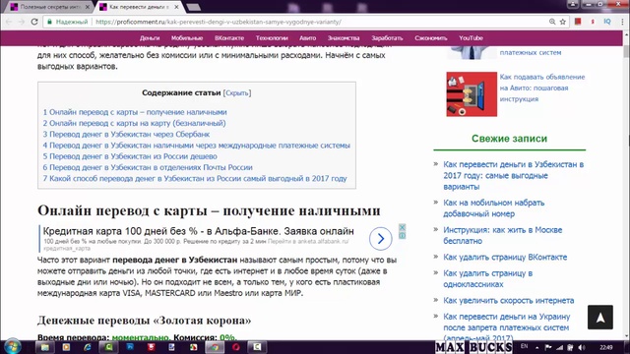This screenshot has height=354, width=630.
Task: Go to contents item 1 "Онлайн перевод с карты – получение наличными"
Action: point(135,112)
